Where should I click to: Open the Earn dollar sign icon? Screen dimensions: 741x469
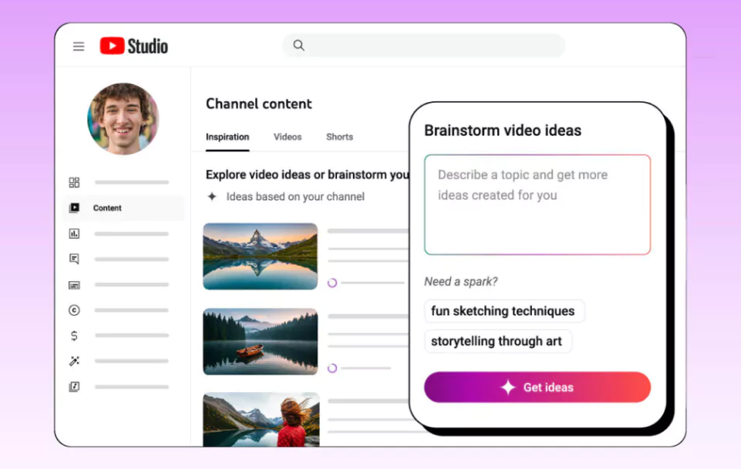75,335
